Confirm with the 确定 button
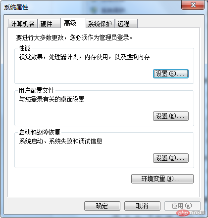 tap(102, 206)
